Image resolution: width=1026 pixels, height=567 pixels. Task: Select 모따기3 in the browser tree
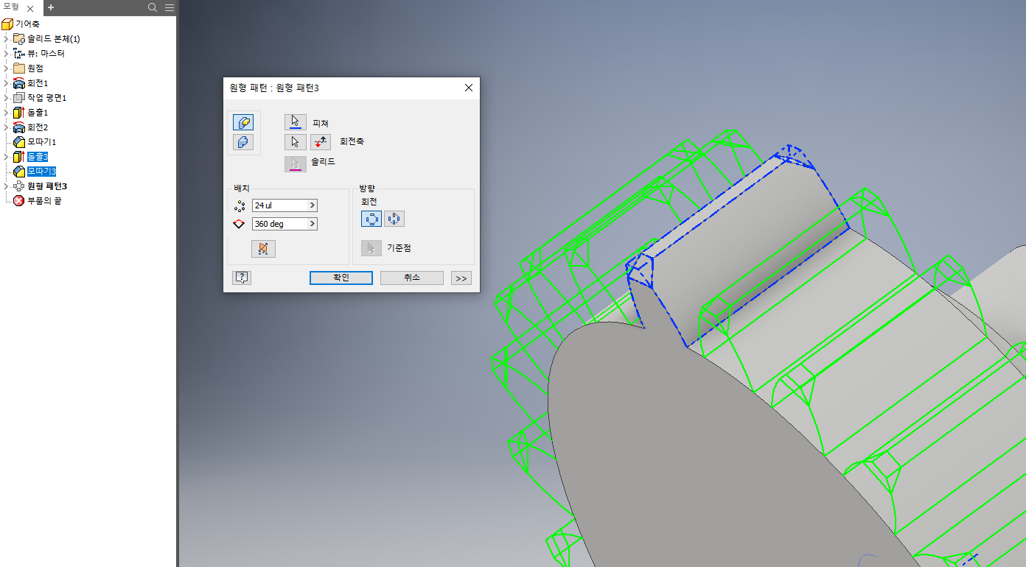pos(41,172)
